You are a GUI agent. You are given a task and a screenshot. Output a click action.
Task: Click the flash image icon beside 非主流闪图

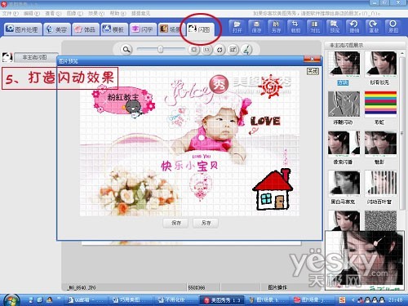[x=7, y=57]
